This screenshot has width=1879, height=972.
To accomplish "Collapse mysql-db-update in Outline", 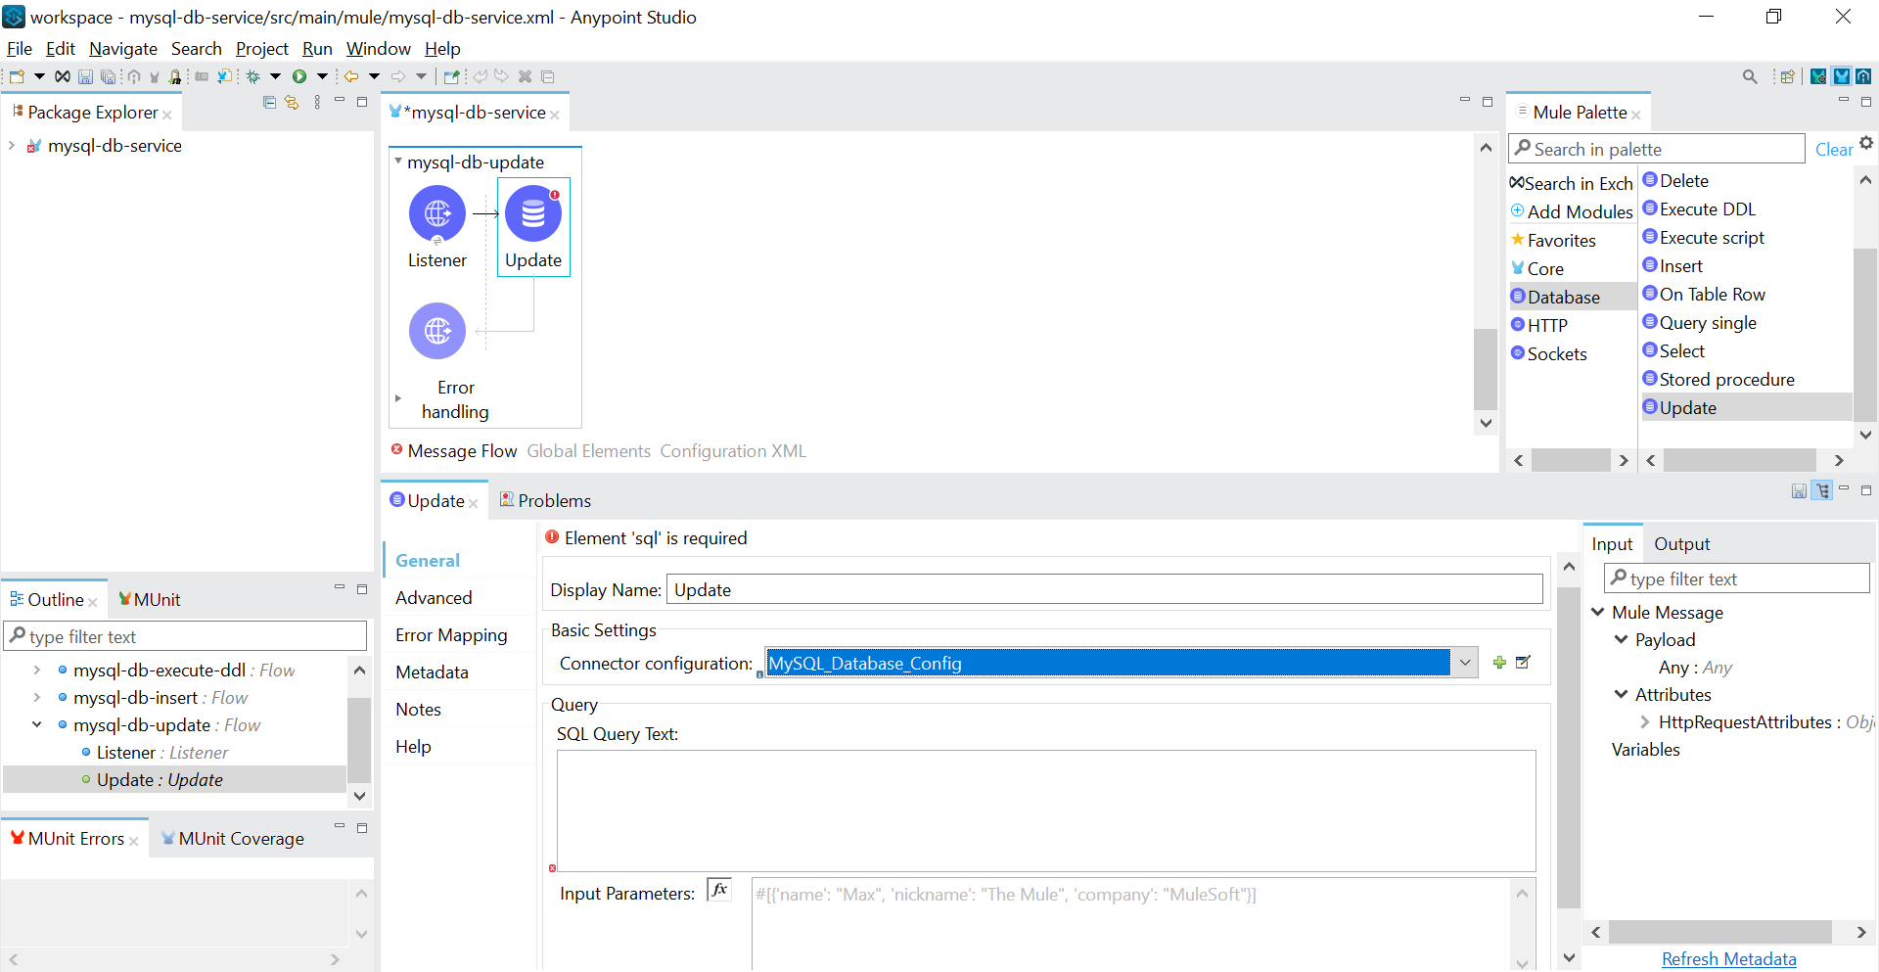I will pyautogui.click(x=37, y=725).
